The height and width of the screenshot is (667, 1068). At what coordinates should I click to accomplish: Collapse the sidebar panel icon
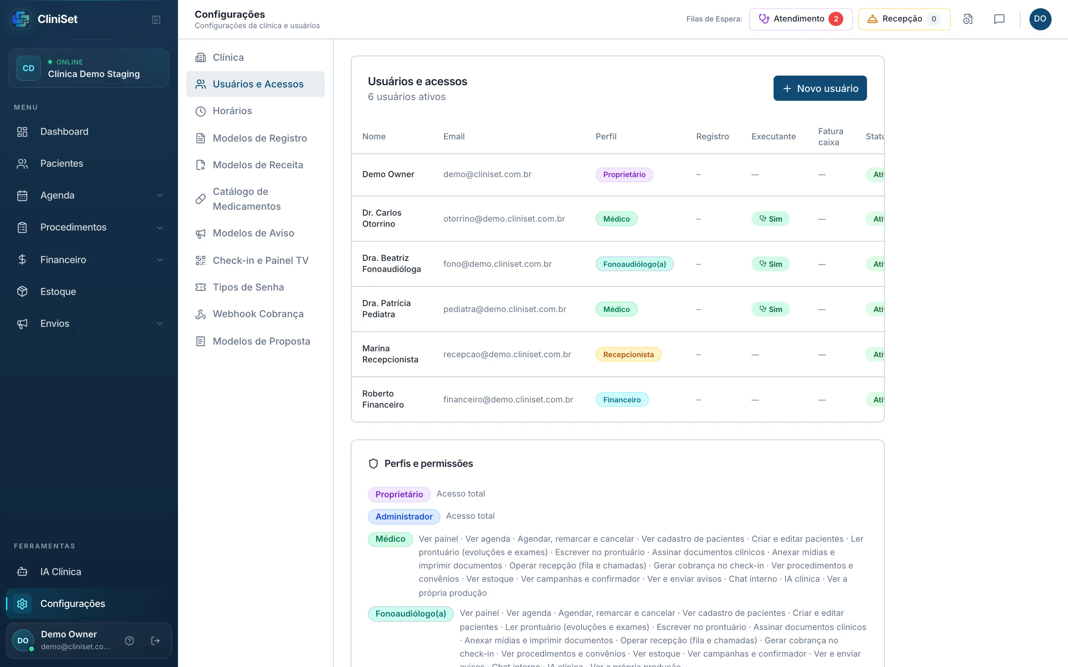(x=156, y=19)
